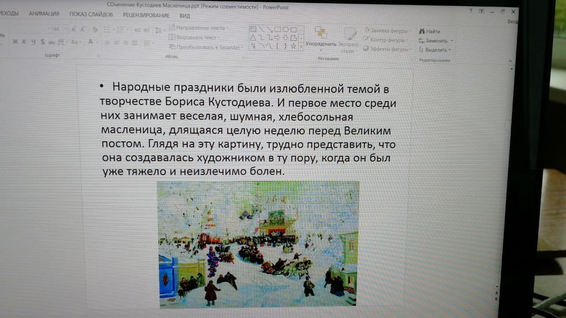Viewport: 566px width, 318px height.
Task: Open character spacing (AV) options
Action: click(62, 42)
